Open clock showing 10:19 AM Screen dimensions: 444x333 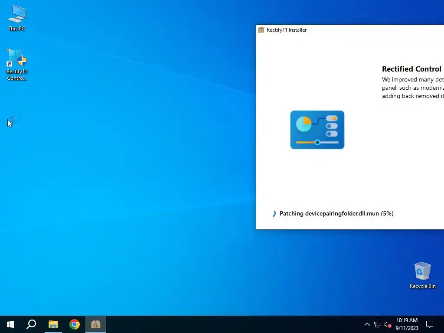(x=407, y=324)
